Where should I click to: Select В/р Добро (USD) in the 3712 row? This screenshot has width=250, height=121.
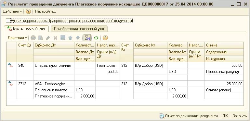point(150,84)
